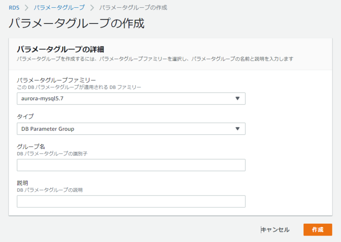
Task: Focus the 説明 description input box
Action: click(131, 202)
